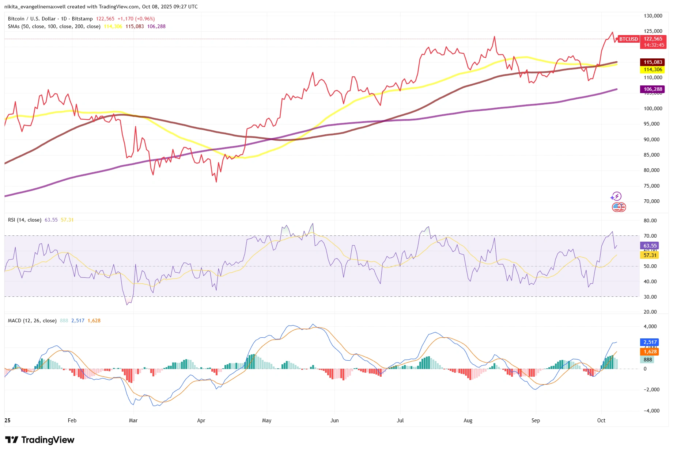Select the MACD (12, 26, close) legend title
673x453 pixels.
tap(32, 320)
